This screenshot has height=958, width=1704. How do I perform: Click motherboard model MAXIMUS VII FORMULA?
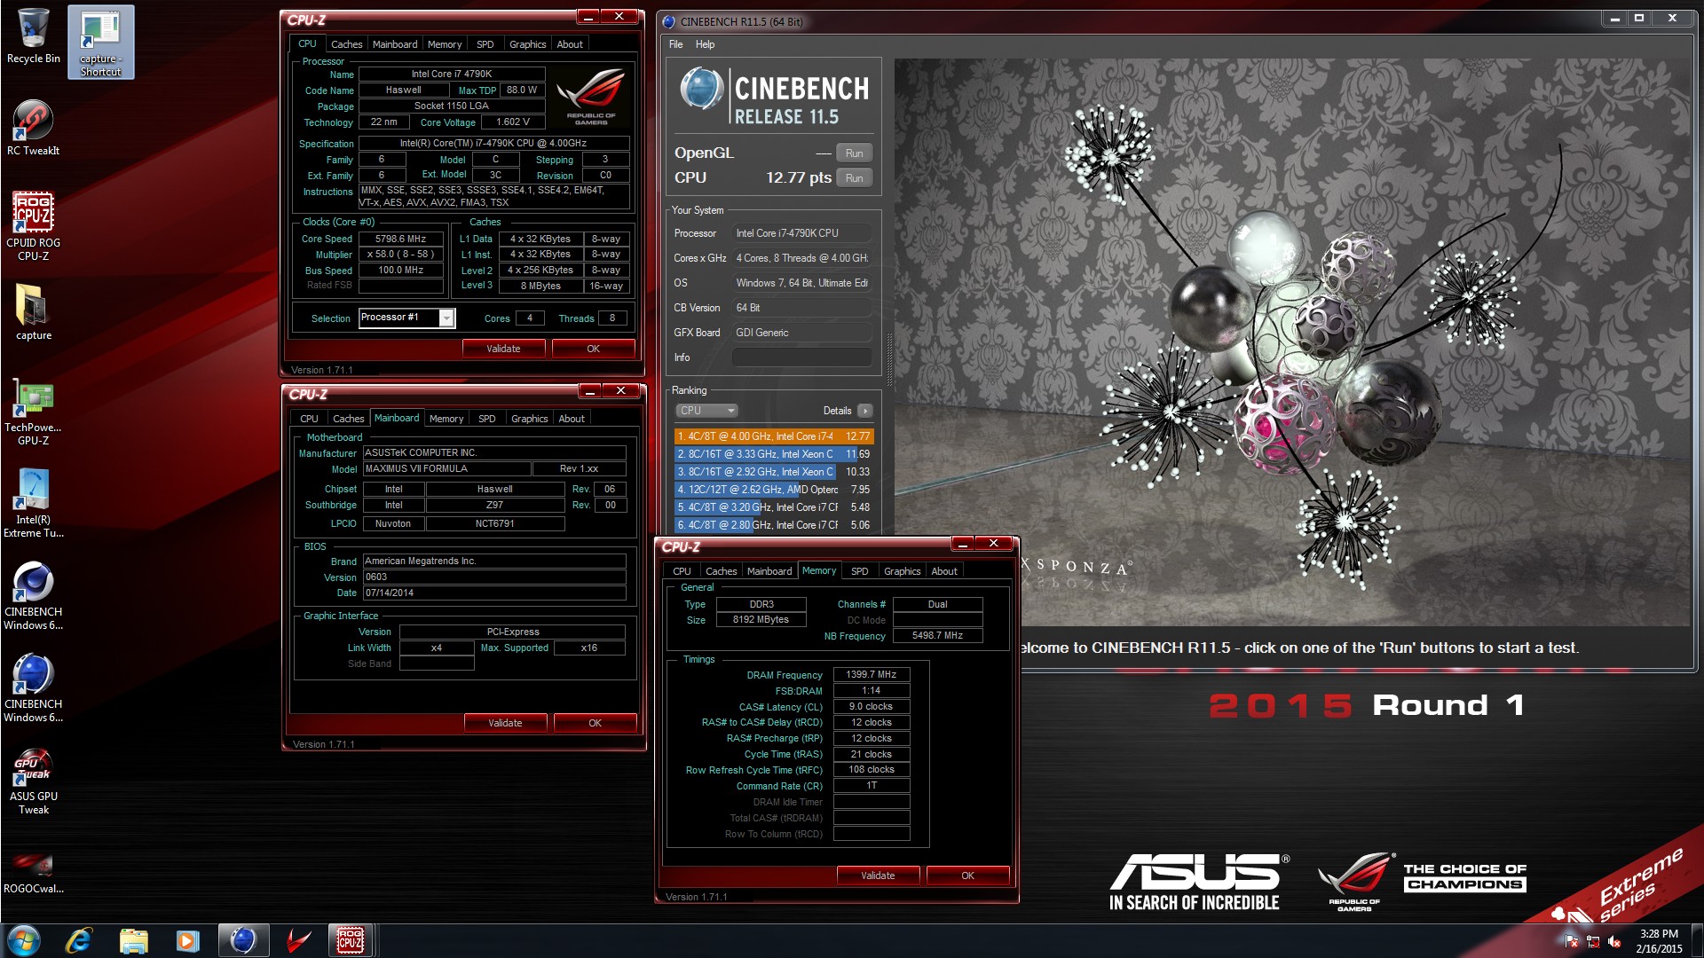coord(446,468)
